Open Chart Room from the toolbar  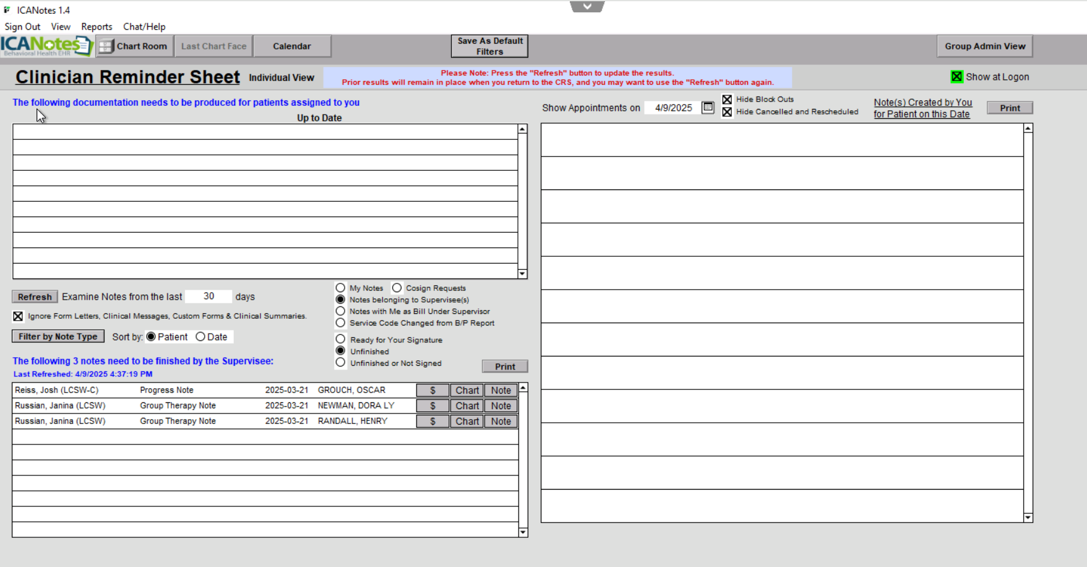pos(134,46)
